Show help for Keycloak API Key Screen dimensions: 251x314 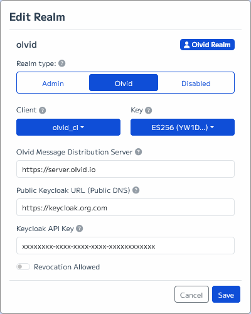point(80,229)
